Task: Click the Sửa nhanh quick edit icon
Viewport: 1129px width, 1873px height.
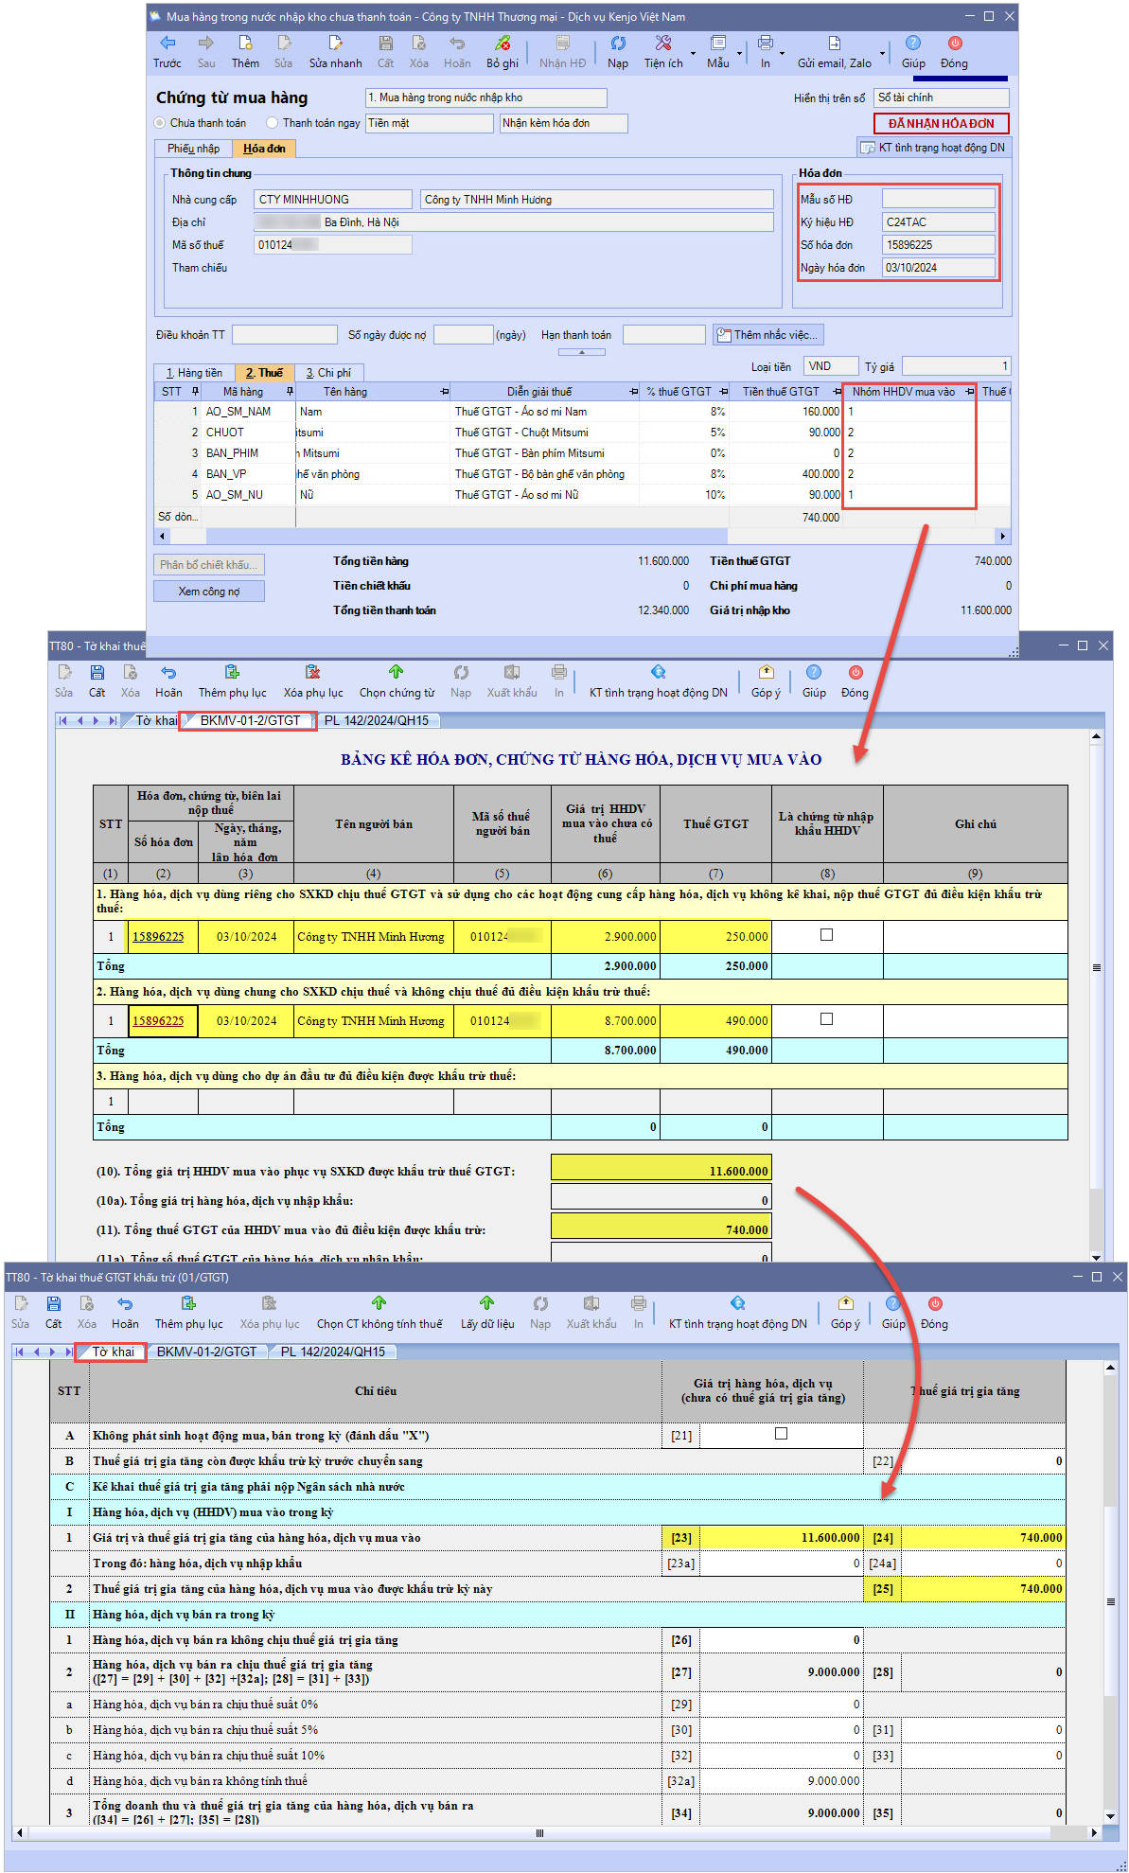Action: (x=335, y=44)
